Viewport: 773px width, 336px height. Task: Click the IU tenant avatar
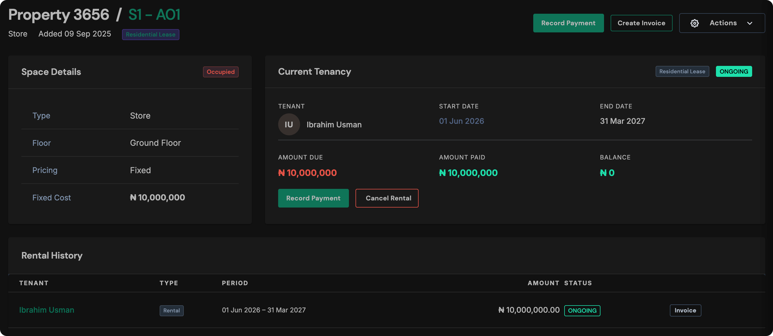289,124
